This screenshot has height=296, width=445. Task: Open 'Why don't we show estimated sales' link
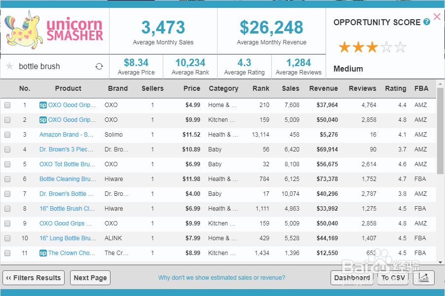coord(222,278)
